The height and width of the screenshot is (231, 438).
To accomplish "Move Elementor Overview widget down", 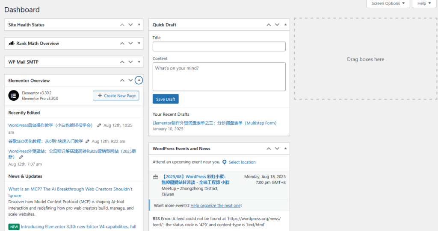I will [x=130, y=80].
